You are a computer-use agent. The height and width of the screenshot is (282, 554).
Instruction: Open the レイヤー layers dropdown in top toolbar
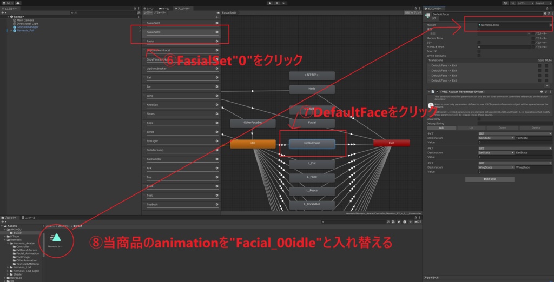pyautogui.click(x=525, y=3)
